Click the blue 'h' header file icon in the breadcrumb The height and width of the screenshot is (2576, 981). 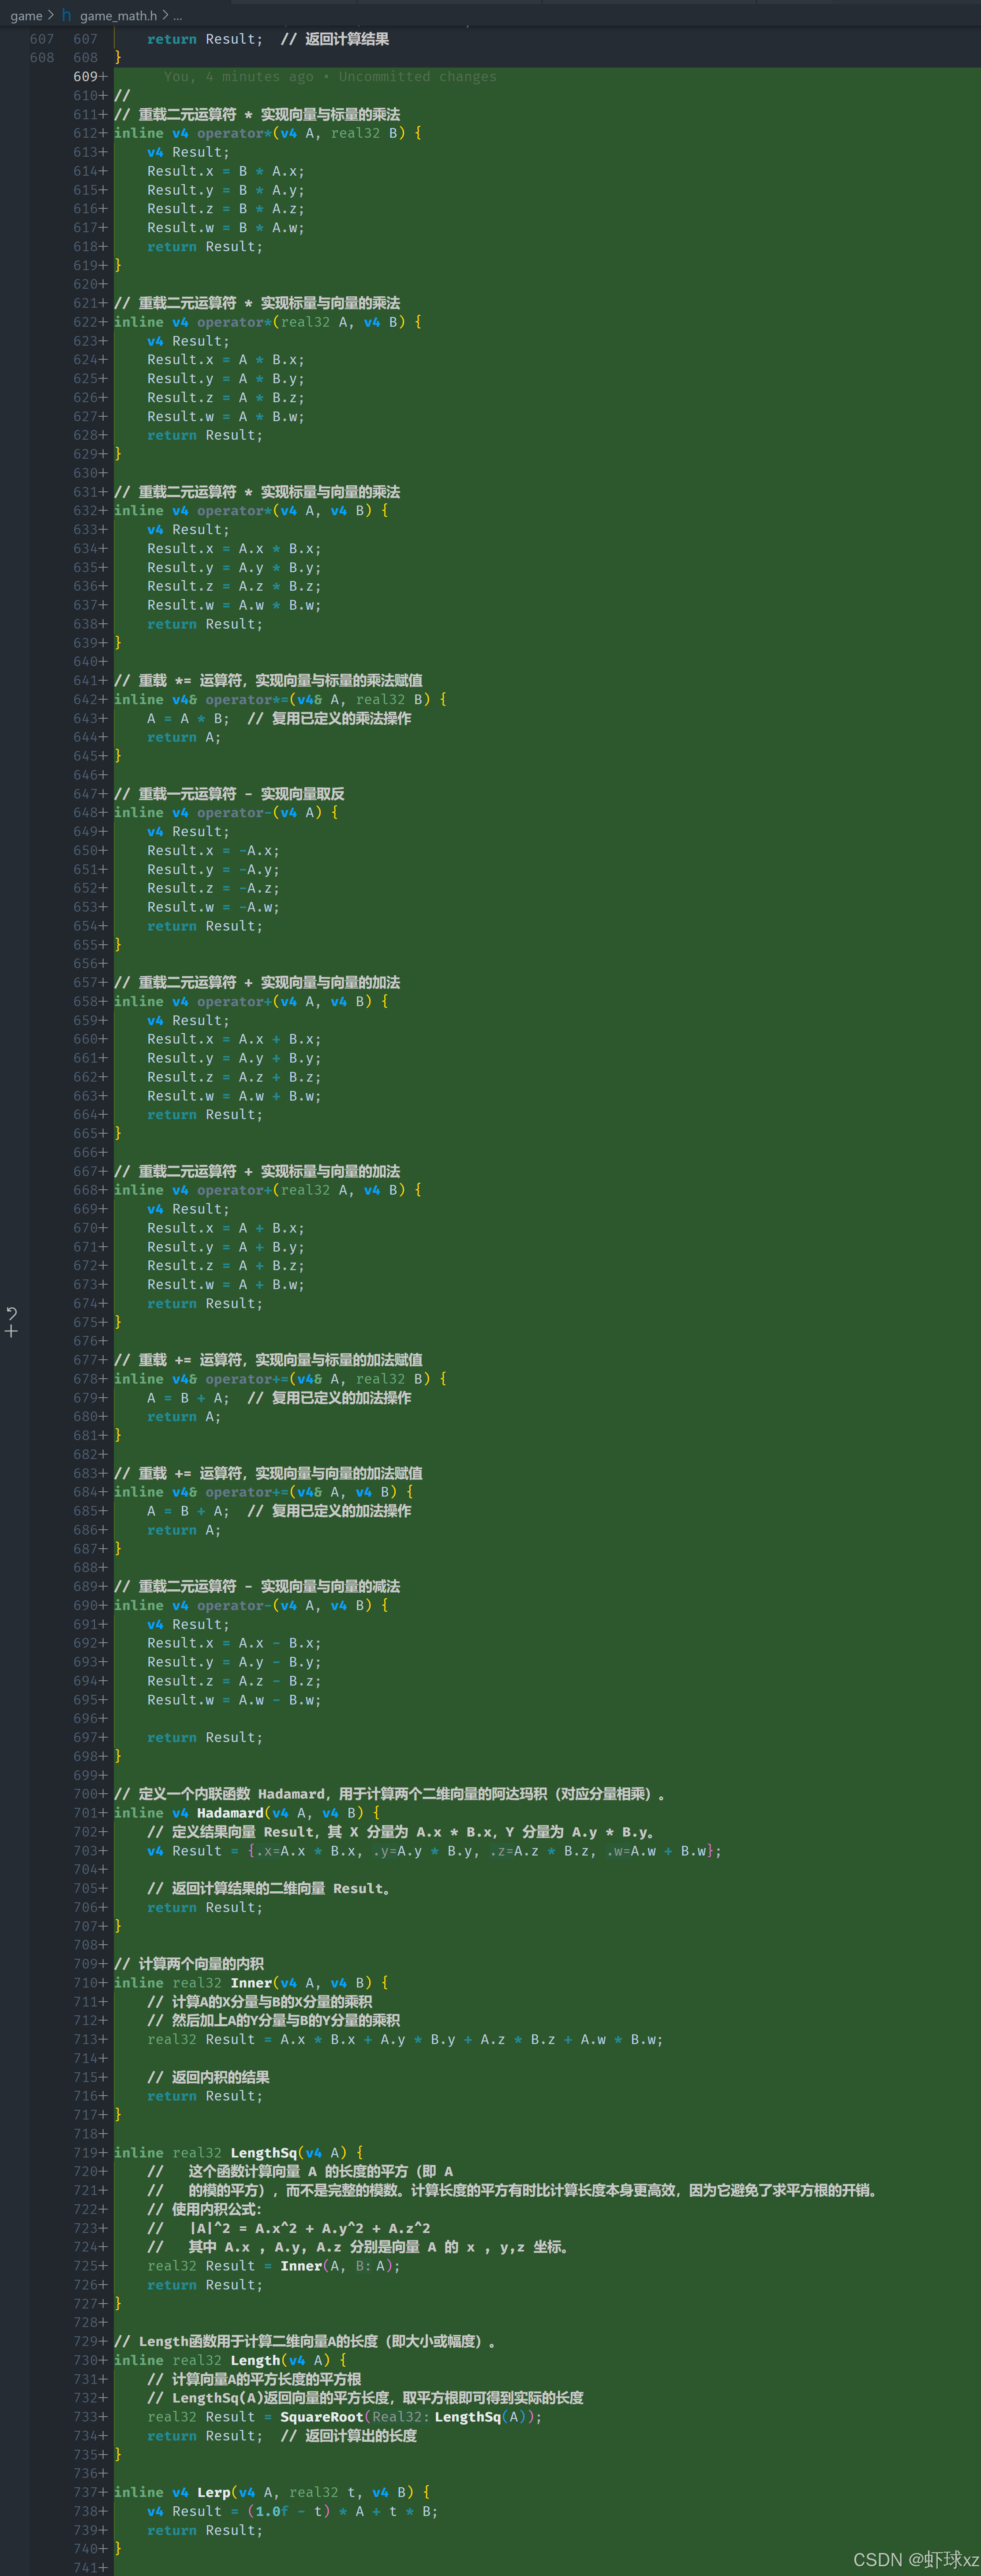pyautogui.click(x=67, y=15)
